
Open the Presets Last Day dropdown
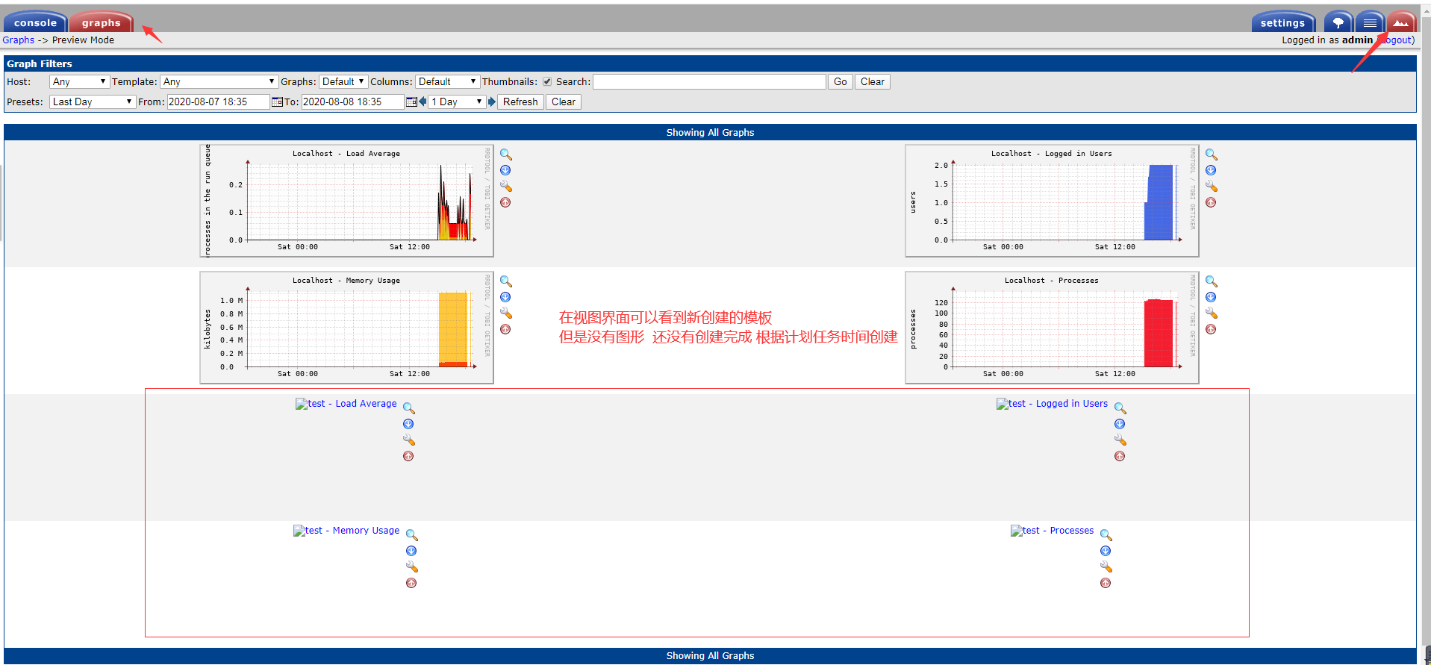(92, 102)
